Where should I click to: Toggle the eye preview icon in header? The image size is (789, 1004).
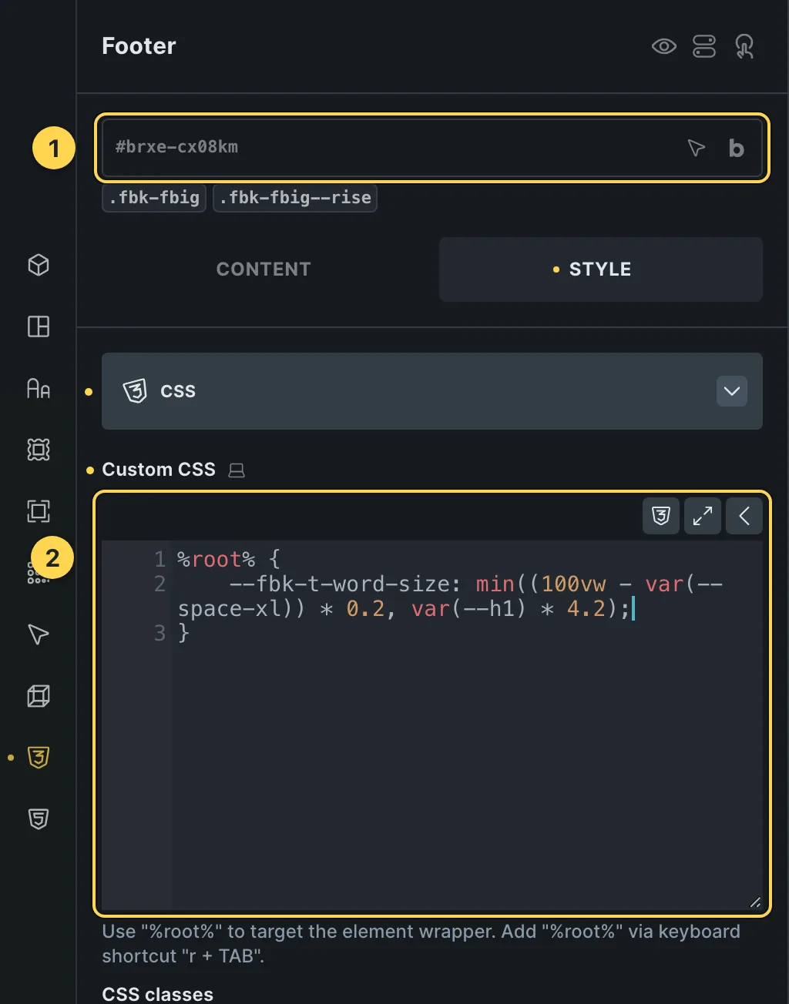point(663,46)
